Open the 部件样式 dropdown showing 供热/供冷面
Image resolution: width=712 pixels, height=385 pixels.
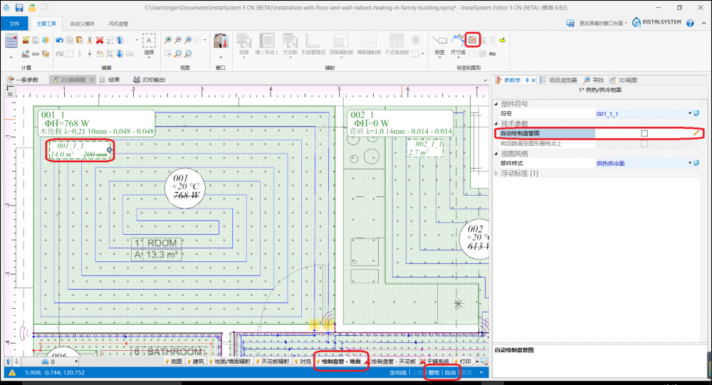click(x=690, y=163)
